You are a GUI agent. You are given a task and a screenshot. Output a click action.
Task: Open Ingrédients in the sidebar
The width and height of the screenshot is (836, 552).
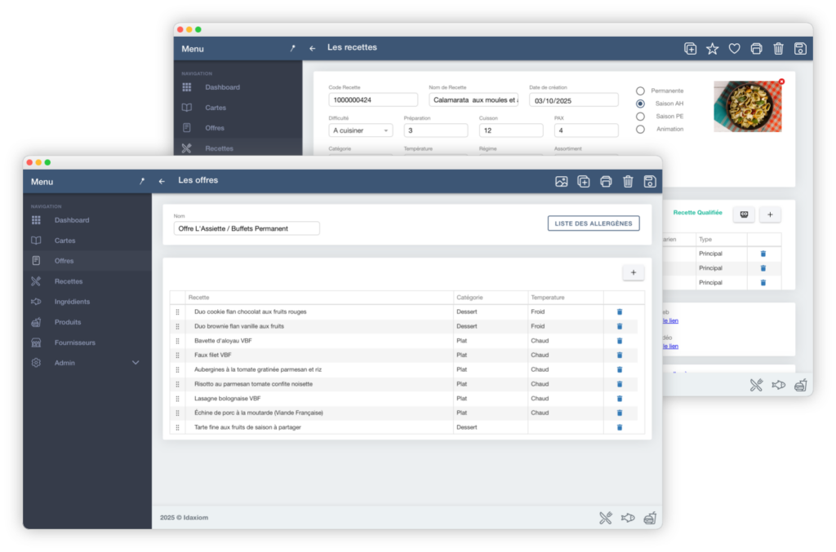[72, 302]
